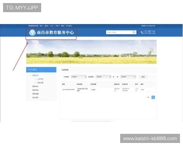Open the 工单类型 dropdown

tap(79, 77)
